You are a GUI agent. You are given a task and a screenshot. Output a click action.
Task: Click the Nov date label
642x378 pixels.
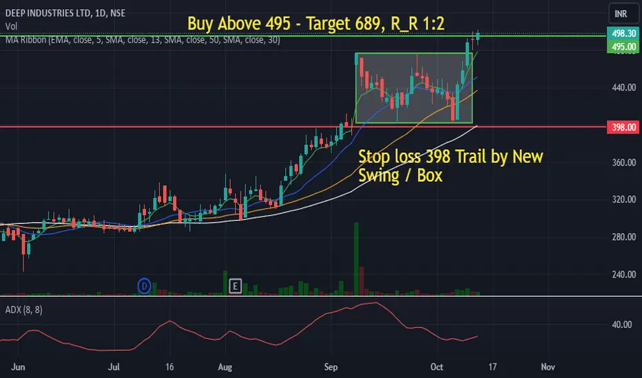tap(548, 367)
